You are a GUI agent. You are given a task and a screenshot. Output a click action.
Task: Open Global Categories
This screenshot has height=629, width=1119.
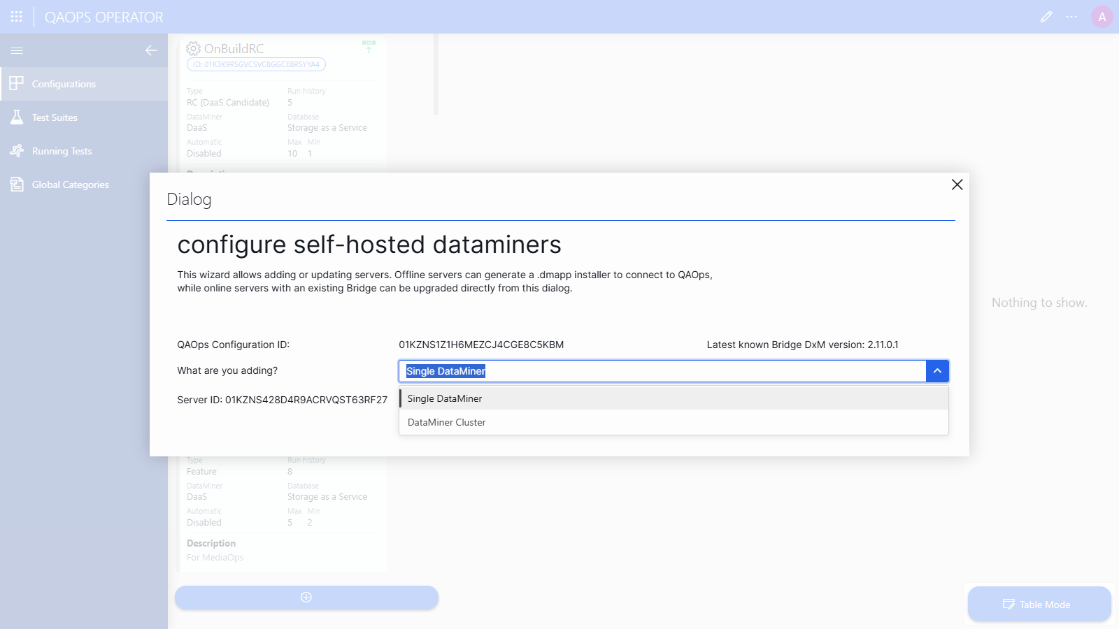(84, 185)
